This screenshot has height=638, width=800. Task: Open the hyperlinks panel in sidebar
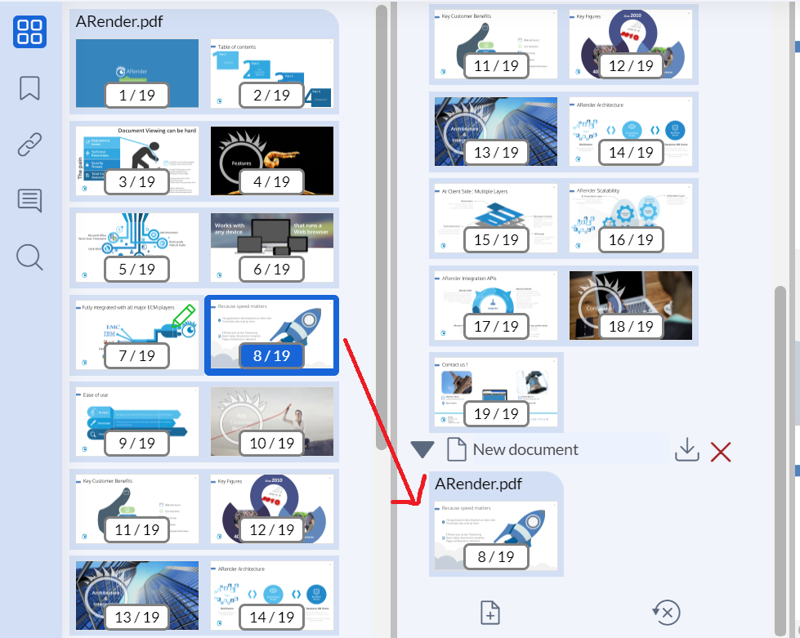pos(29,145)
